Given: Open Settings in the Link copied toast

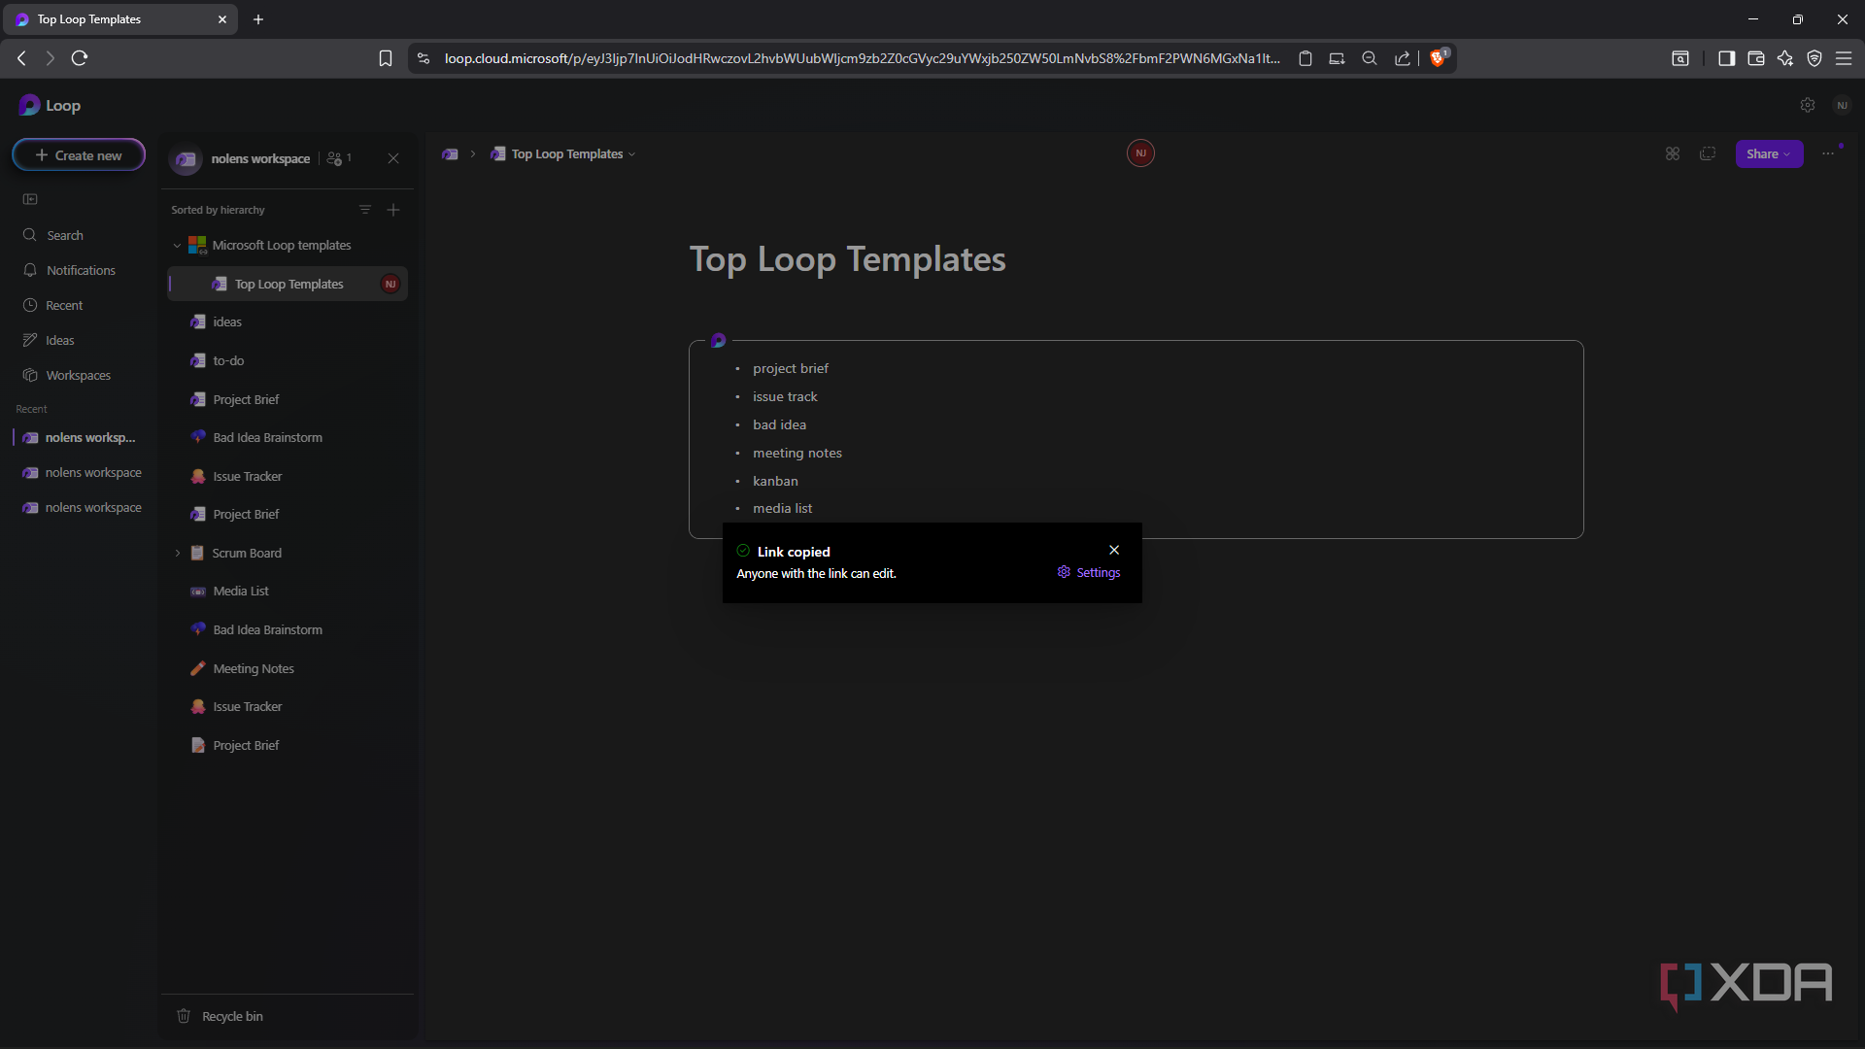Looking at the screenshot, I should pyautogui.click(x=1089, y=572).
